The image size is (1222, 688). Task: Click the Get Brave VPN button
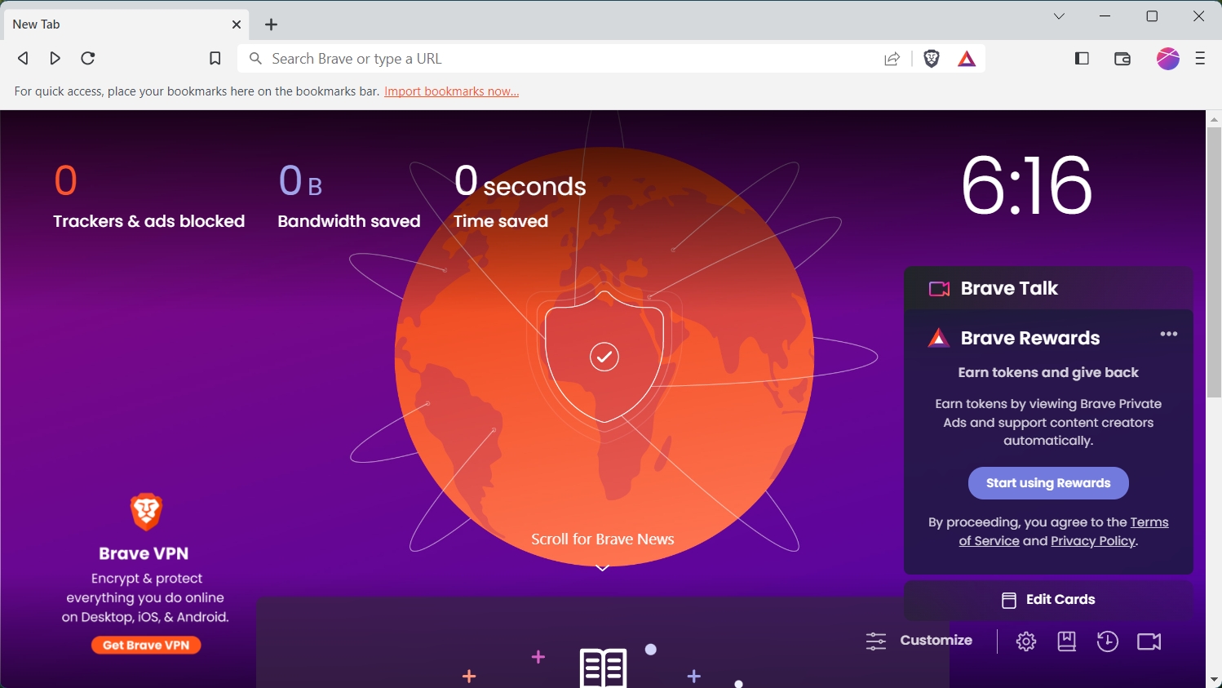click(146, 646)
